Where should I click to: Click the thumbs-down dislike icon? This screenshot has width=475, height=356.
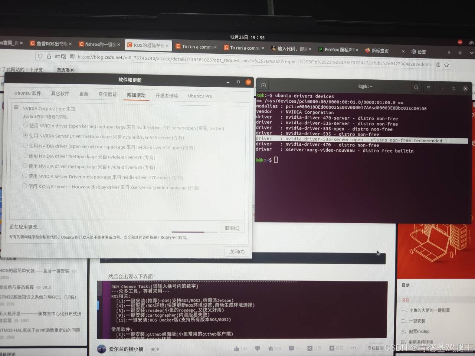point(258,348)
